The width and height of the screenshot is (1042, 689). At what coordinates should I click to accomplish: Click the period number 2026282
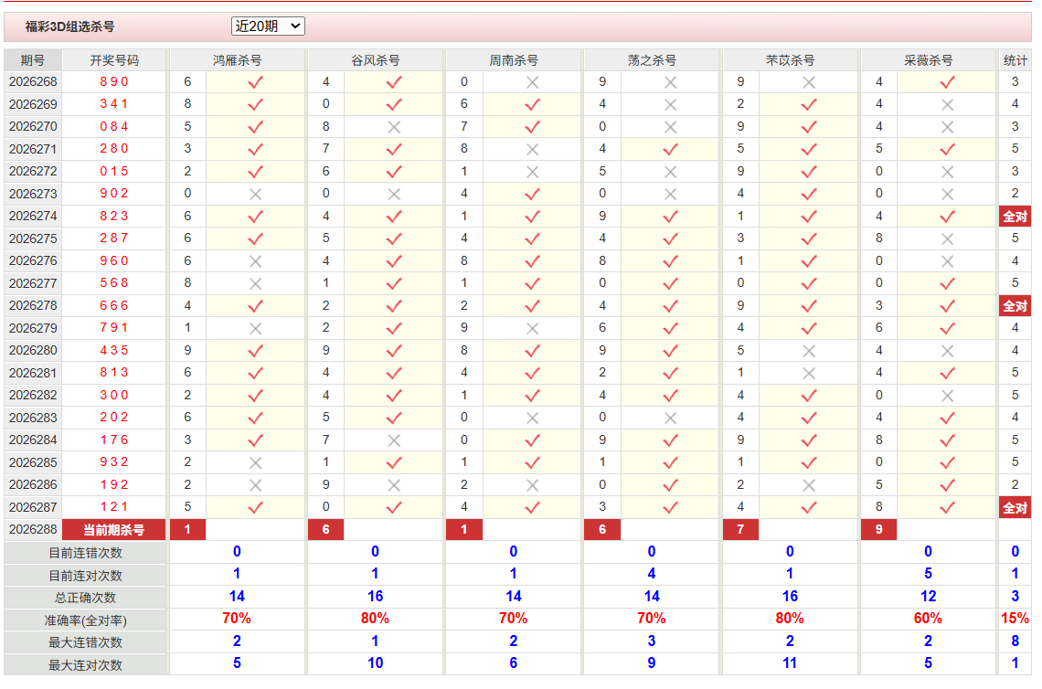(x=33, y=396)
